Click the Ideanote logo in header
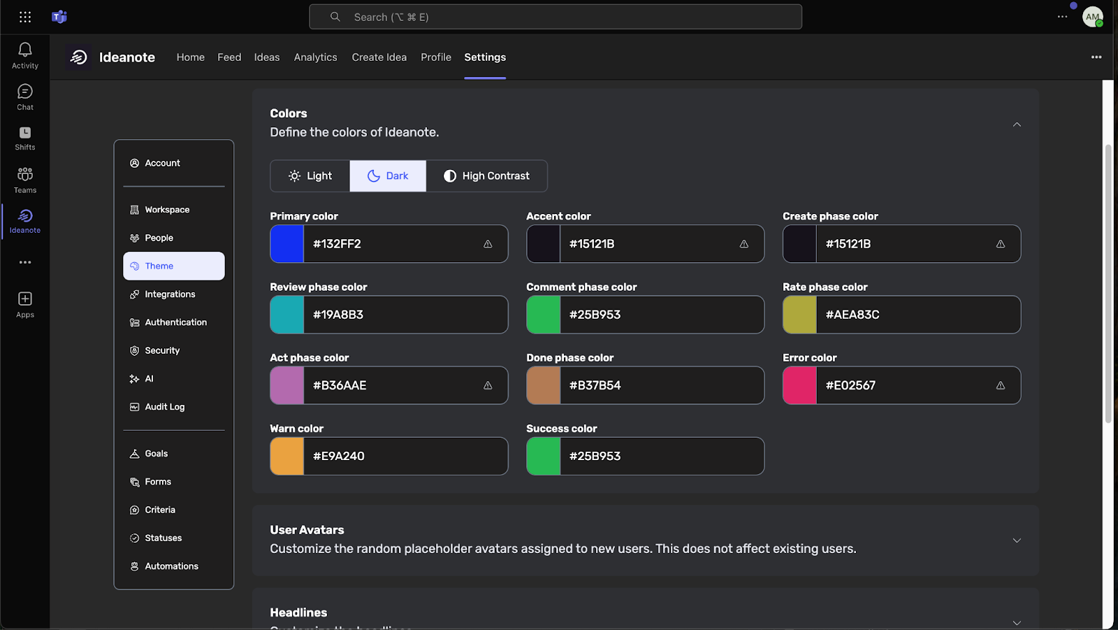This screenshot has width=1118, height=630. point(79,57)
